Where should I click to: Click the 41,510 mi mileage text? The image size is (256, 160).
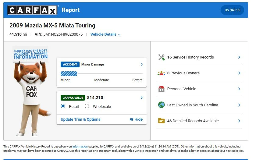tap(18, 34)
